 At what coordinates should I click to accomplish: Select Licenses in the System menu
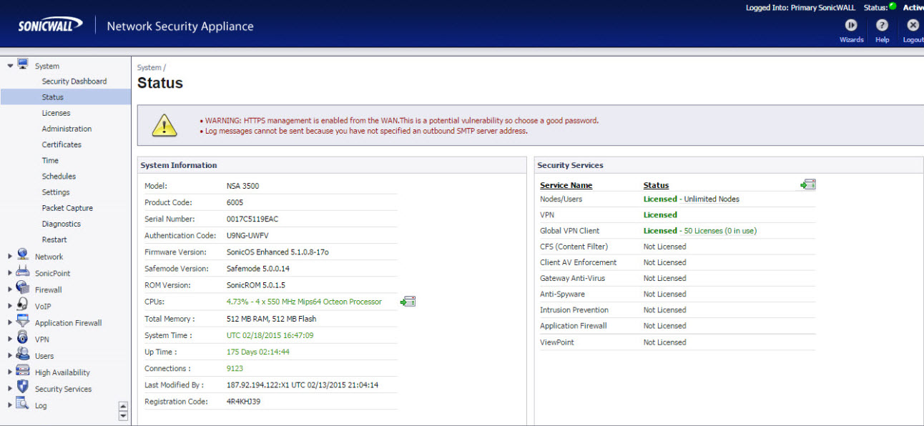56,113
